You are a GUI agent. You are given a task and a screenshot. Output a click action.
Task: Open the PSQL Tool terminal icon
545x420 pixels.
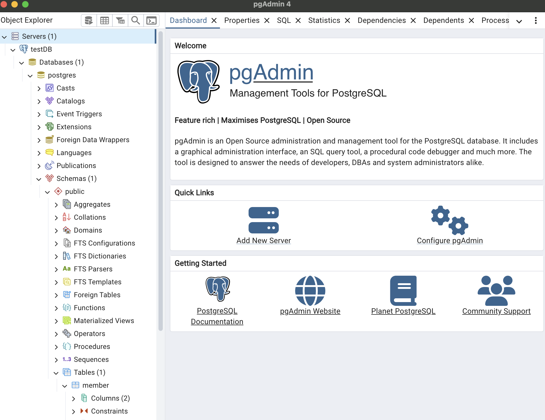(151, 20)
